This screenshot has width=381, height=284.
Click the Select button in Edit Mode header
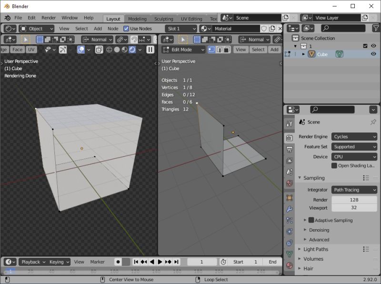[258, 49]
